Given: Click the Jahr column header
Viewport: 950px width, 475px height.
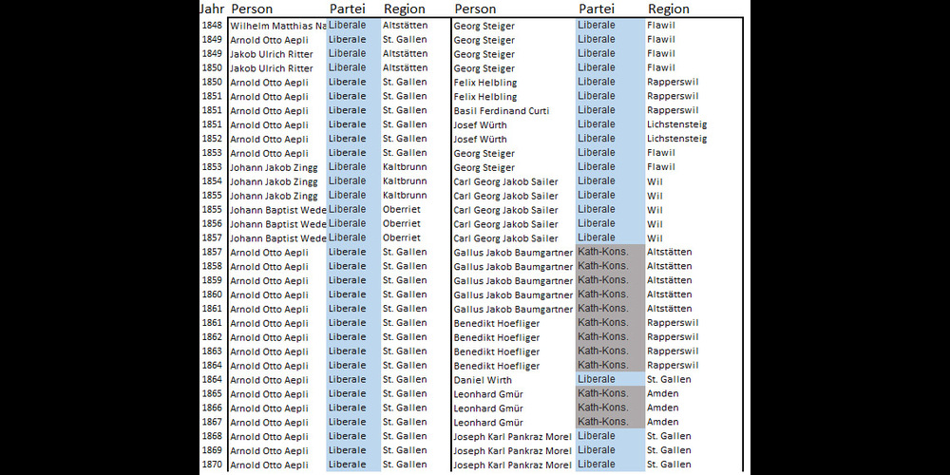Looking at the screenshot, I should [212, 9].
